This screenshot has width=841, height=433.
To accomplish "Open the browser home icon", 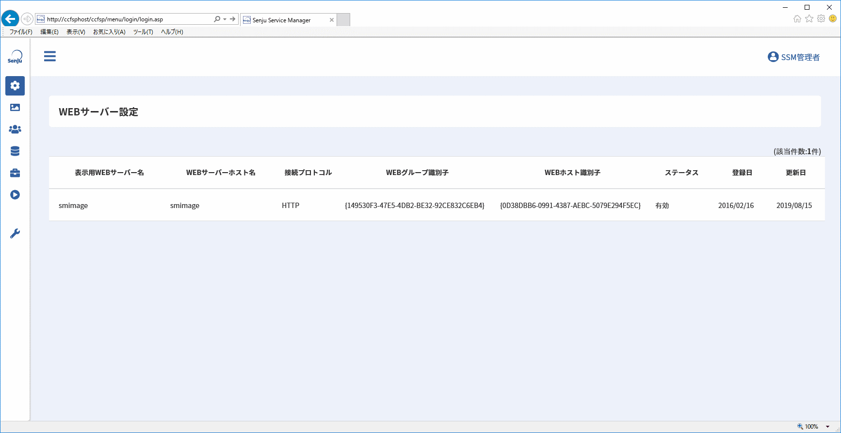I will pyautogui.click(x=797, y=19).
